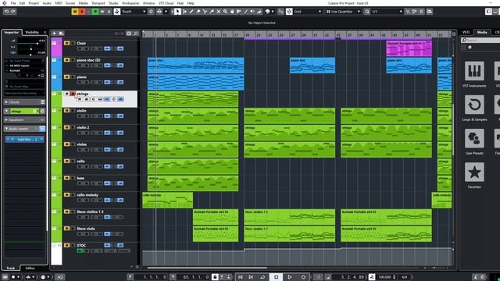The image size is (500, 281).
Task: Open the 1/1 quantize preset dropdown
Action: click(387, 12)
